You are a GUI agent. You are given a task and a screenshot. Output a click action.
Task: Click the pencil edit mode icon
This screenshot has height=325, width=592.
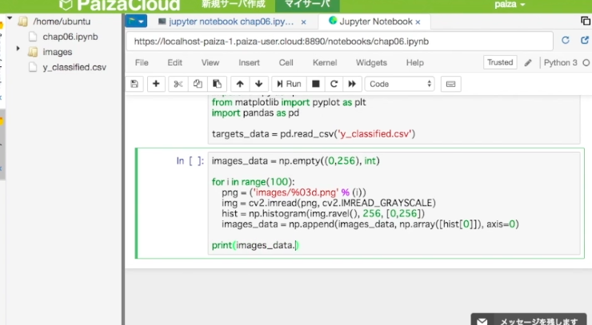pyautogui.click(x=528, y=62)
